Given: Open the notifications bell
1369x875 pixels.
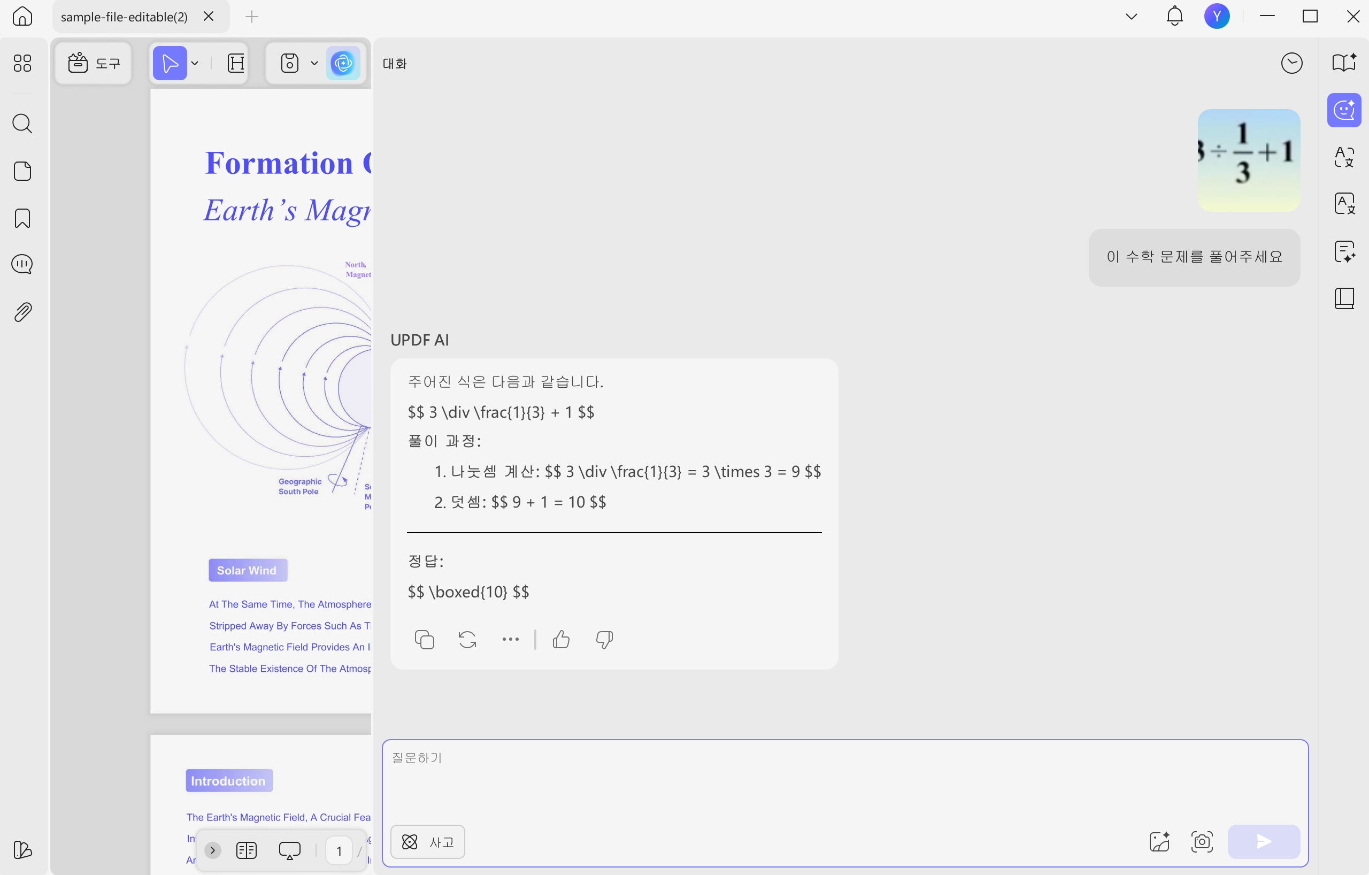Looking at the screenshot, I should (x=1174, y=16).
